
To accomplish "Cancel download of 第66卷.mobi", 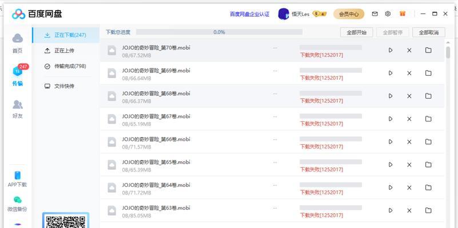I will click(x=409, y=142).
